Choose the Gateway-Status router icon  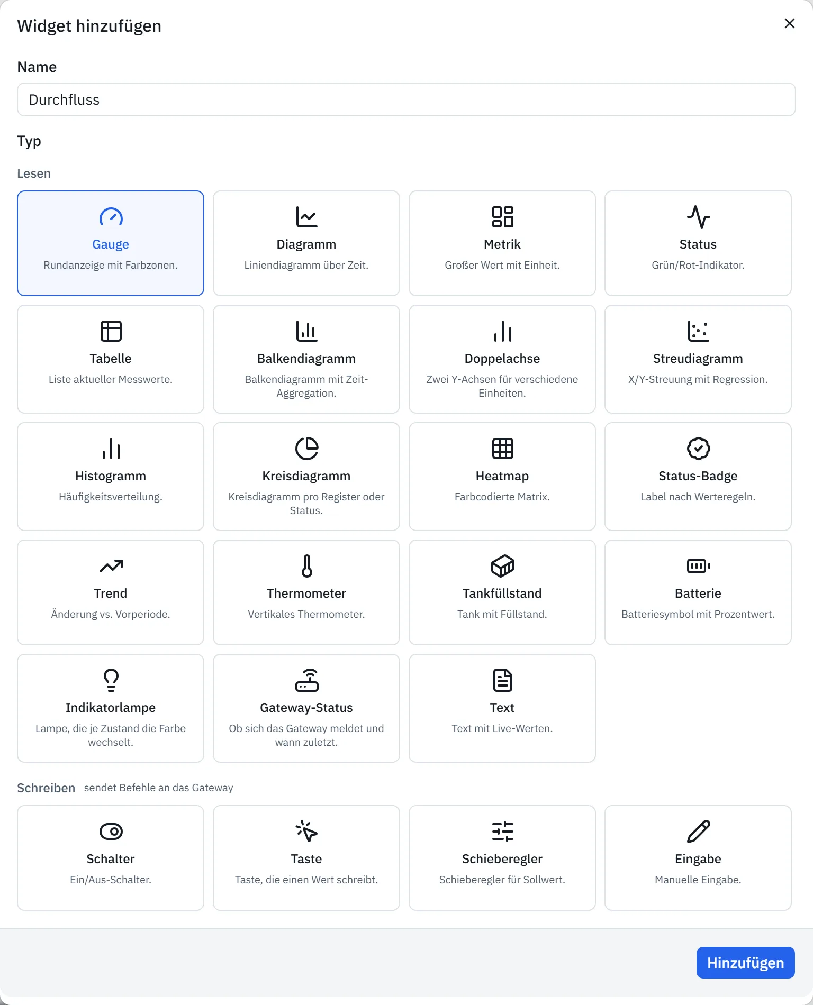pyautogui.click(x=306, y=680)
